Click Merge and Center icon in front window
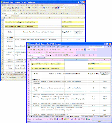The width and height of the screenshot is (112, 123). coord(64,55)
